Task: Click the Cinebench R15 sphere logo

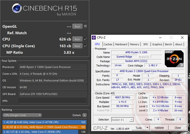Action: point(17,8)
